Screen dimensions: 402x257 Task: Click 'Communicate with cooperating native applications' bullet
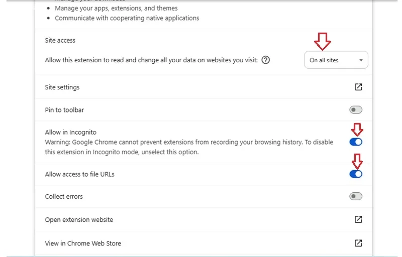tap(127, 18)
